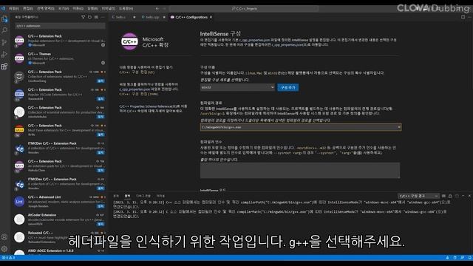Go back using the navigation arrow
Viewport: 473px width, 266px height.
[157, 8]
